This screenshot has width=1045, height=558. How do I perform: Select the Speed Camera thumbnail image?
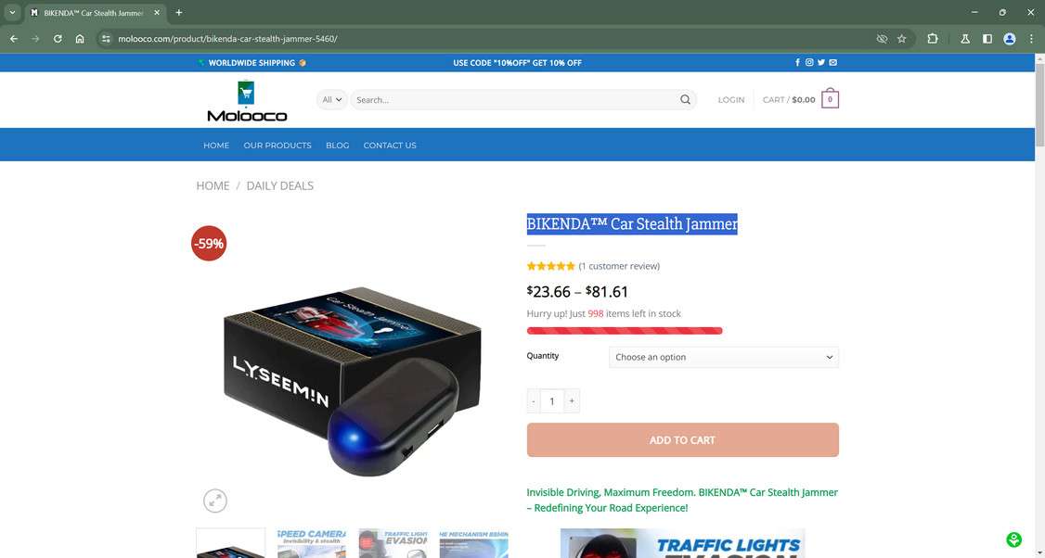312,542
